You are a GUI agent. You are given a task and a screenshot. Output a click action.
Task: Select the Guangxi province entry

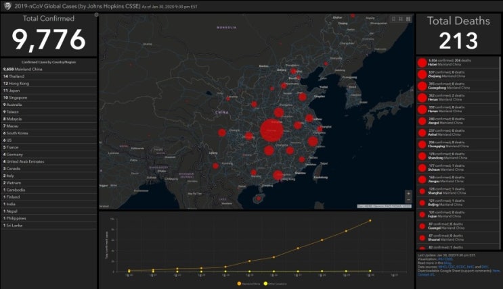pos(458,226)
